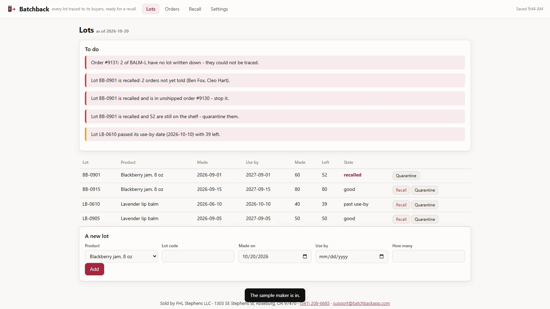Recall lot BB-0915
This screenshot has height=309, width=550.
(x=401, y=190)
